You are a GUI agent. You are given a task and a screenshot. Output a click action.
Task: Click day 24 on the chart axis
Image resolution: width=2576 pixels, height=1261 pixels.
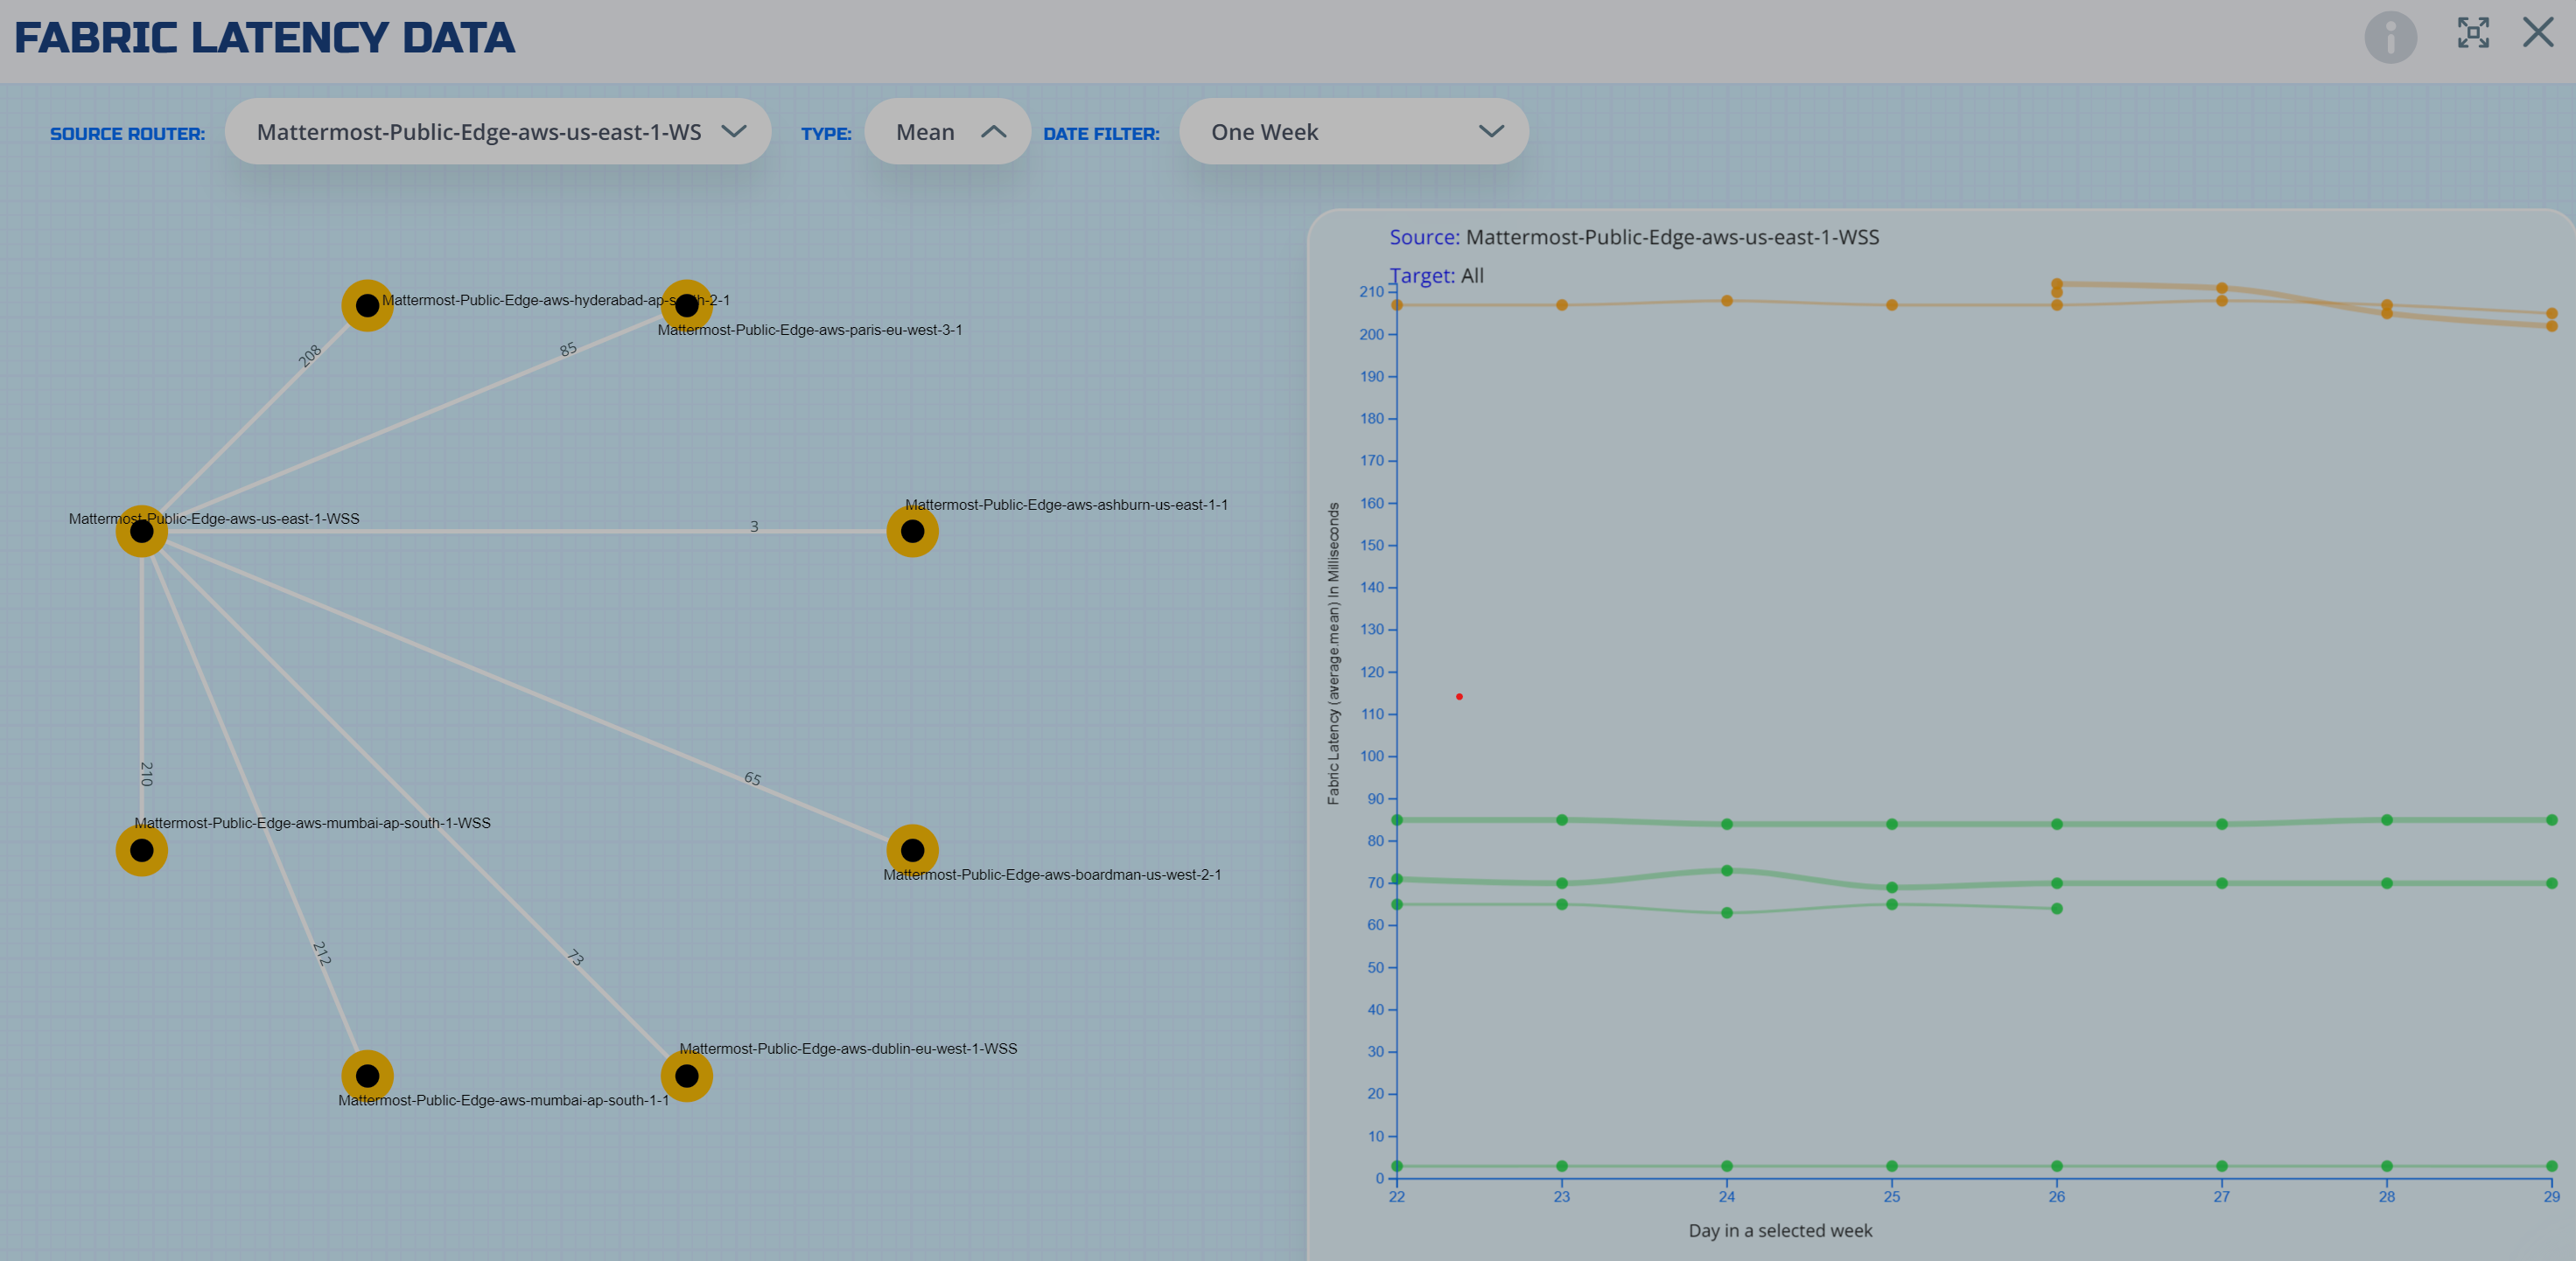click(1727, 1196)
